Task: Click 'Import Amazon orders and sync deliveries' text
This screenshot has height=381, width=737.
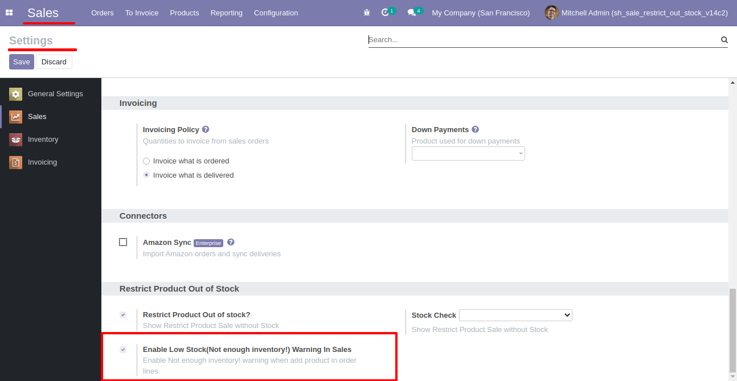Action: pos(212,254)
